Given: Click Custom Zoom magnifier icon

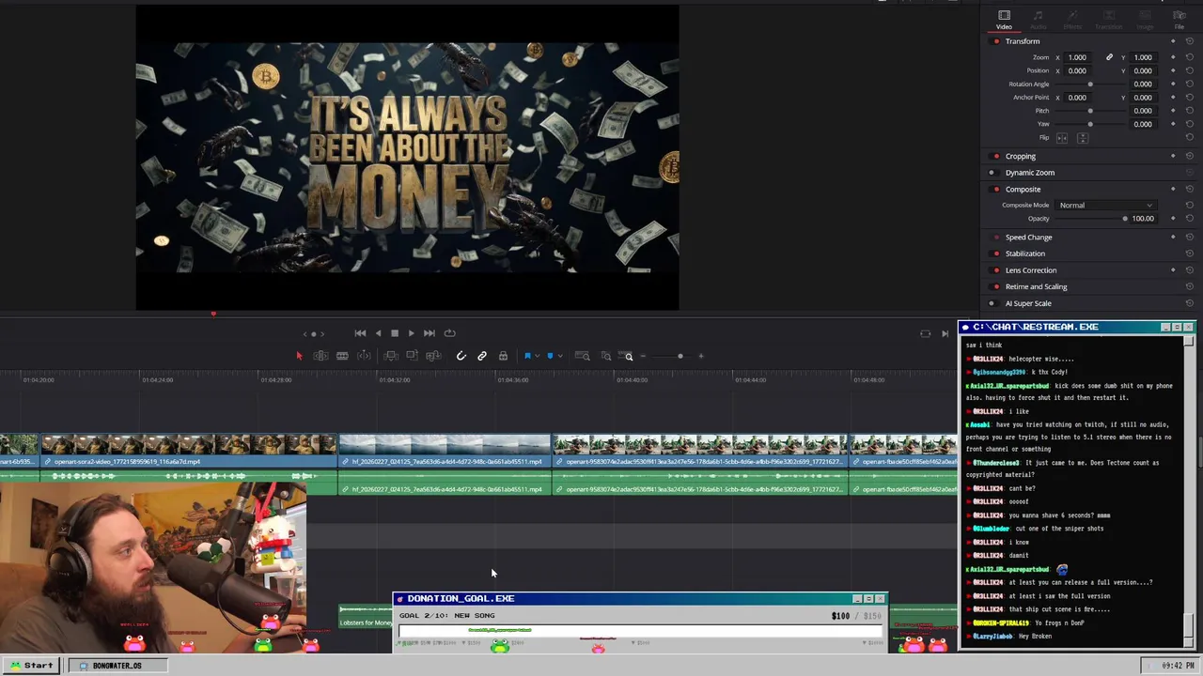Looking at the screenshot, I should [626, 356].
